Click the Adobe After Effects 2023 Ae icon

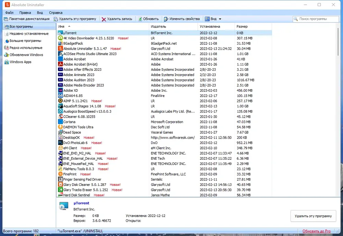tap(60, 69)
